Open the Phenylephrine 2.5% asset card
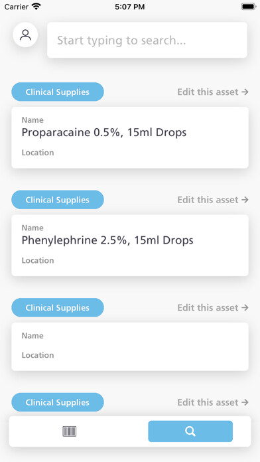This screenshot has height=462, width=260. (x=130, y=246)
